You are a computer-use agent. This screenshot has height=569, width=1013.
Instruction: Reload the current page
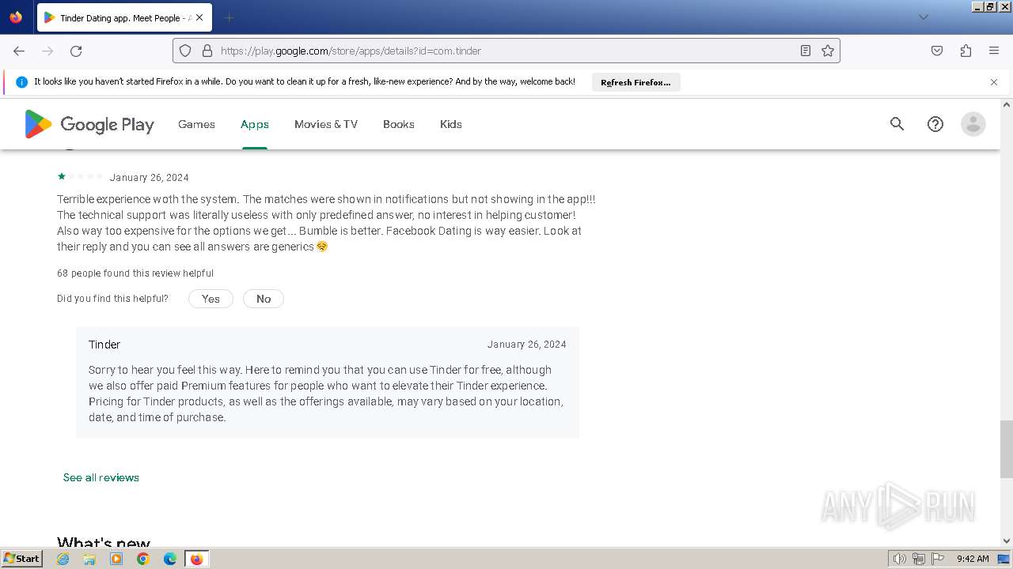pos(76,51)
